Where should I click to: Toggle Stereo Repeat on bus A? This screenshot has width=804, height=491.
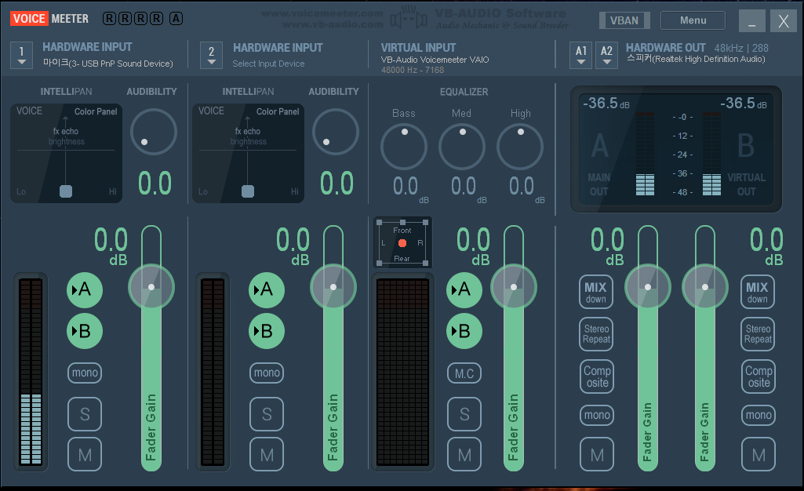coord(596,334)
